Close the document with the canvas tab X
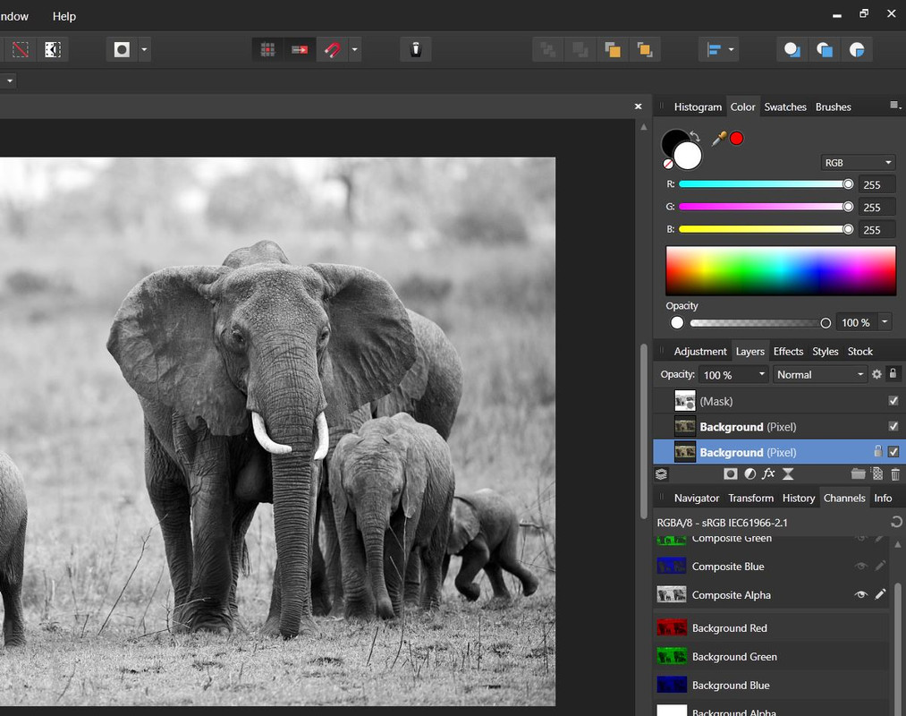Viewport: 906px width, 716px height. 638,107
